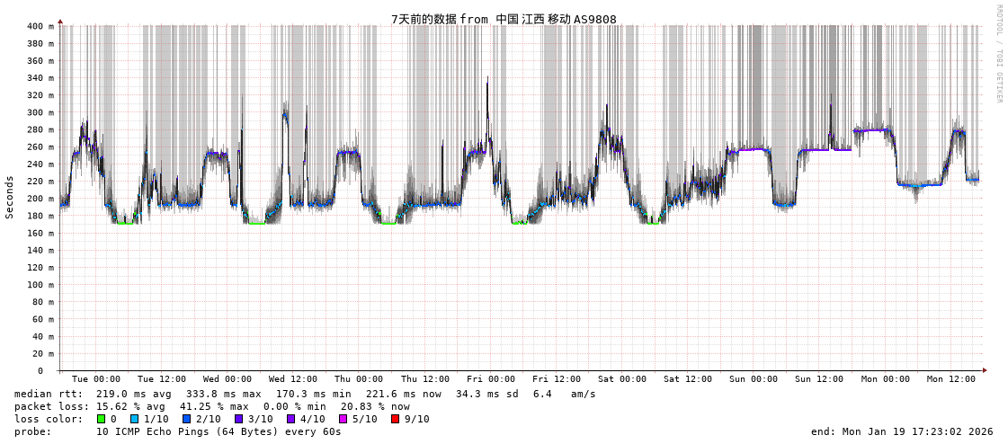The image size is (1008, 444).
Task: Select the Wed 12:00 time axis label
Action: [293, 379]
